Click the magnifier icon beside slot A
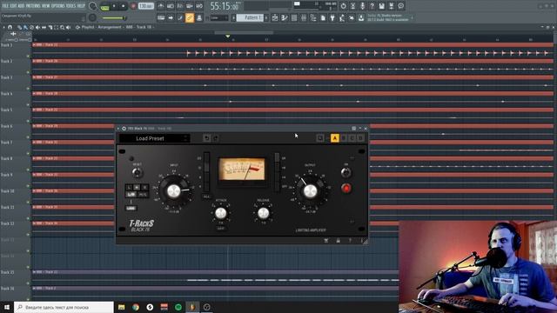This screenshot has width=557, height=313. (319, 138)
